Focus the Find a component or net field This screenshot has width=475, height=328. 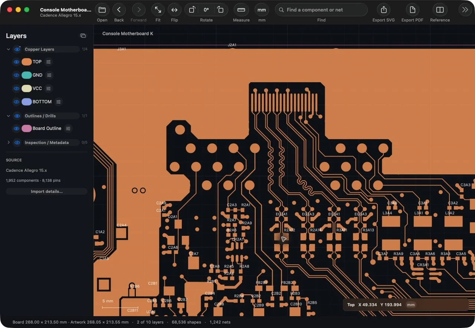(x=321, y=10)
